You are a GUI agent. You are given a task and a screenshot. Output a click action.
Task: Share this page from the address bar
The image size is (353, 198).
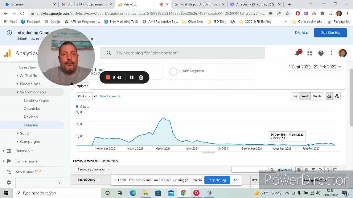(279, 13)
